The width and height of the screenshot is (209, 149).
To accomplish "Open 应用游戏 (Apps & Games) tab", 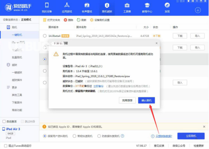I will 67,8.
